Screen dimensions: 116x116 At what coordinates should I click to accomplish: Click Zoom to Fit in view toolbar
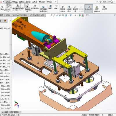click(x=51, y=15)
